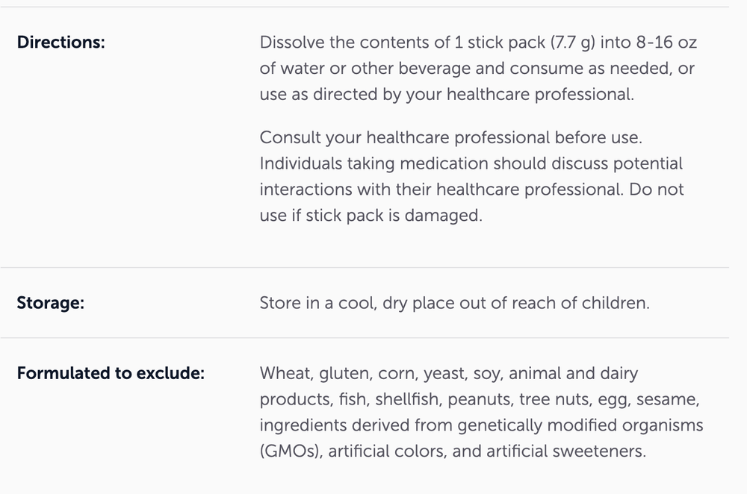Viewport: 747px width, 494px height.
Task: Click "artificial sweeteners" at the list end
Action: pyautogui.click(x=573, y=451)
